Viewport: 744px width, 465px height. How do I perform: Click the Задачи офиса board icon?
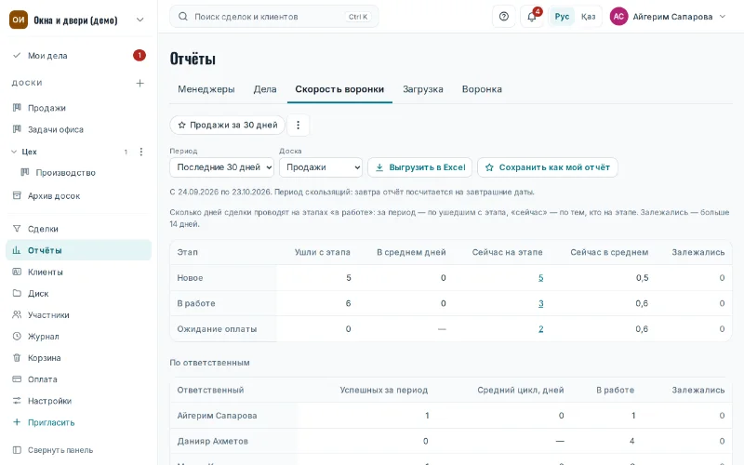click(x=17, y=129)
